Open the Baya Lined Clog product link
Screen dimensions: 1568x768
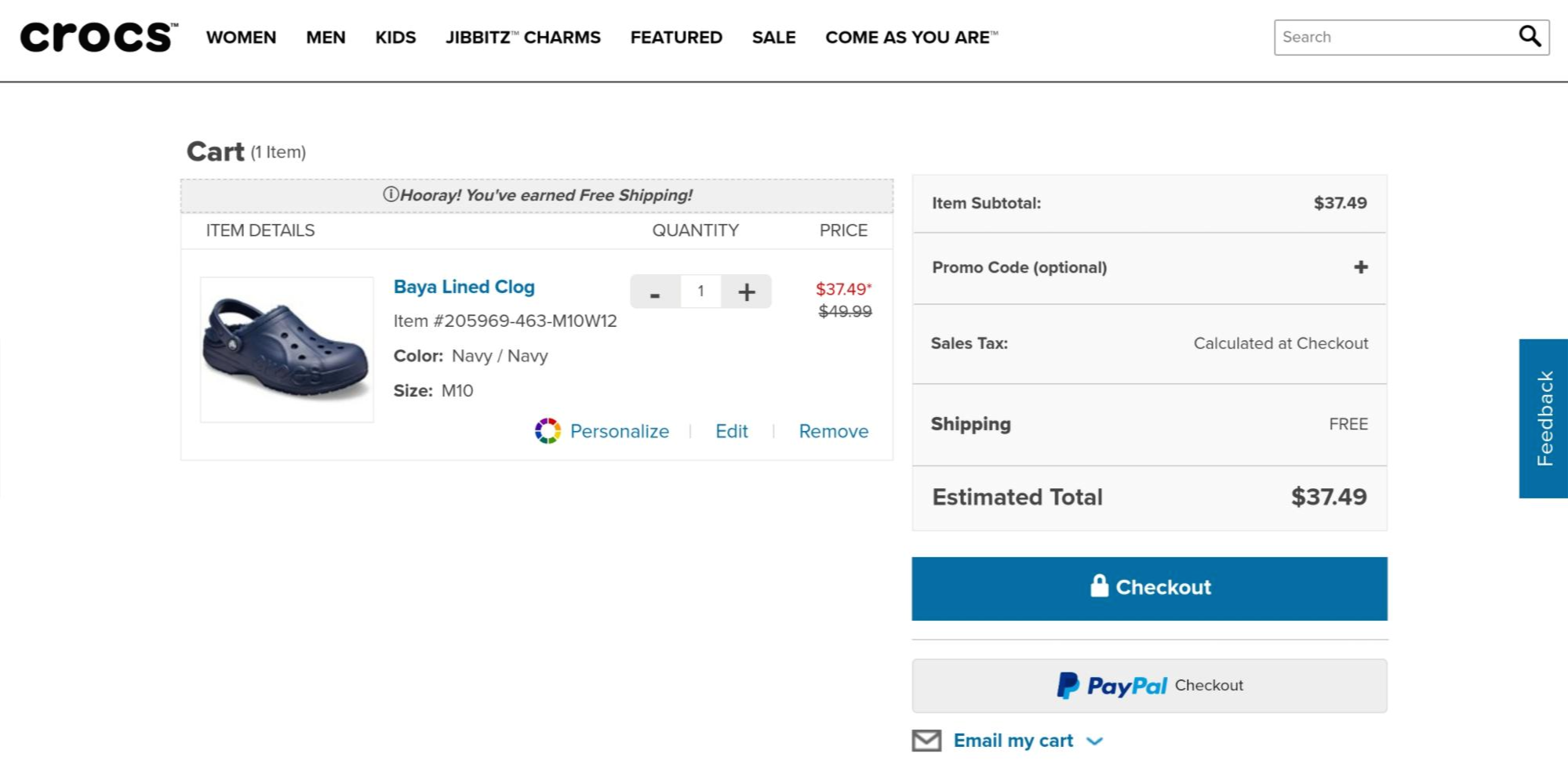coord(464,287)
